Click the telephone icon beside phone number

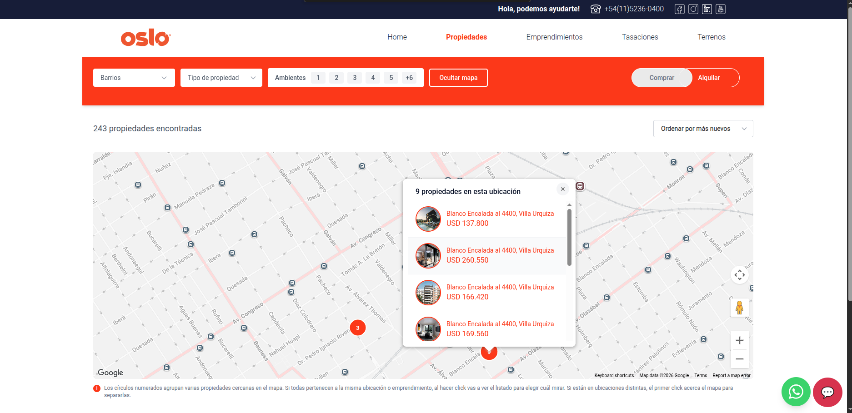596,9
